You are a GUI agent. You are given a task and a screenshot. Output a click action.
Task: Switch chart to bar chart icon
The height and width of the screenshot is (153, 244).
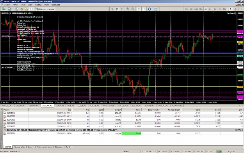(112, 9)
